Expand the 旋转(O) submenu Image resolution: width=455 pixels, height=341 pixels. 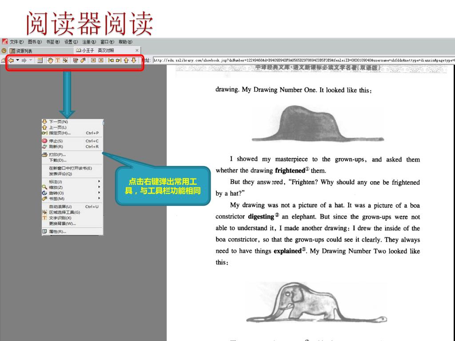72,193
